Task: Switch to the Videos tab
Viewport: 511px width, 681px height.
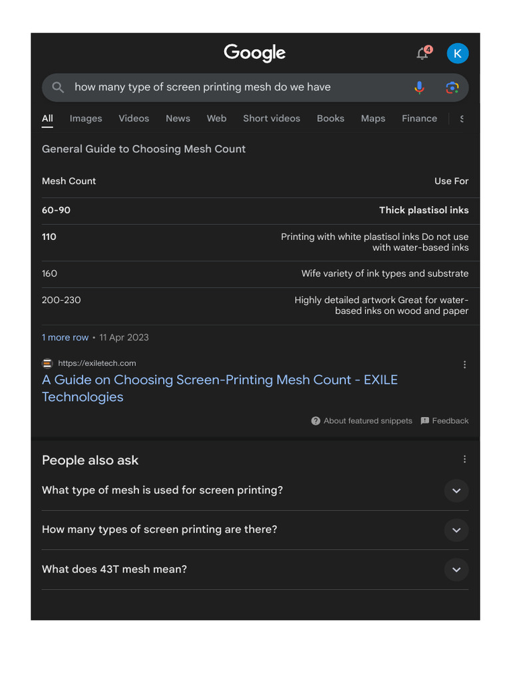Action: click(134, 118)
